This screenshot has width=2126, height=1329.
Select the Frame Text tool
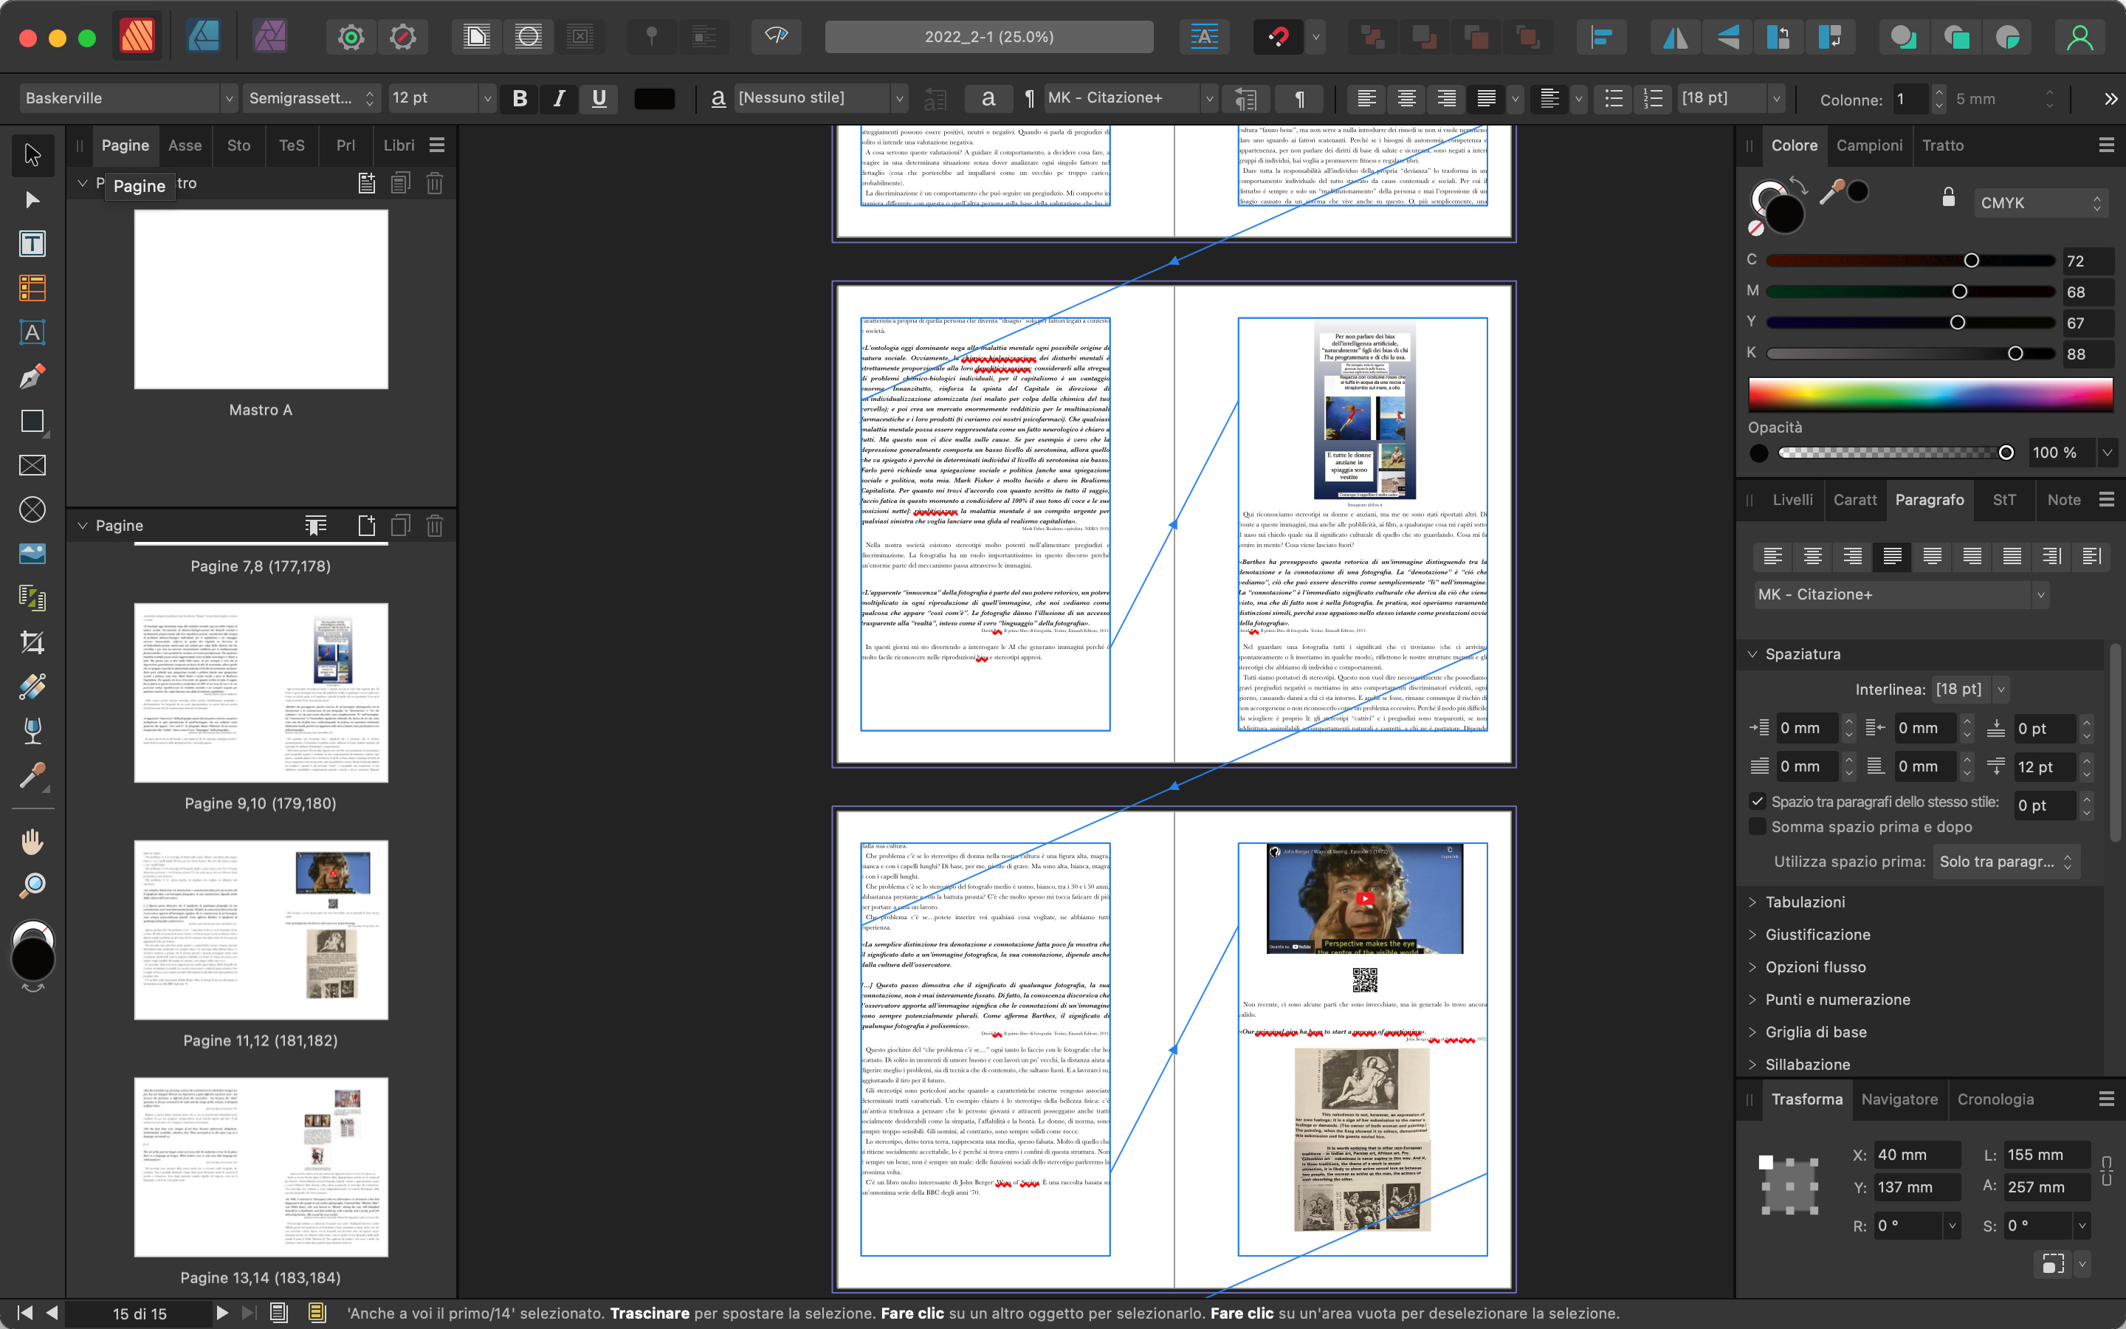pos(32,244)
